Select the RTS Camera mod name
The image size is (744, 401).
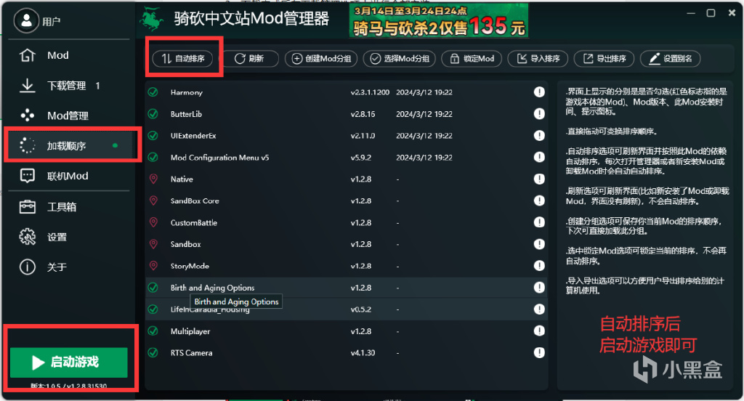tap(191, 353)
